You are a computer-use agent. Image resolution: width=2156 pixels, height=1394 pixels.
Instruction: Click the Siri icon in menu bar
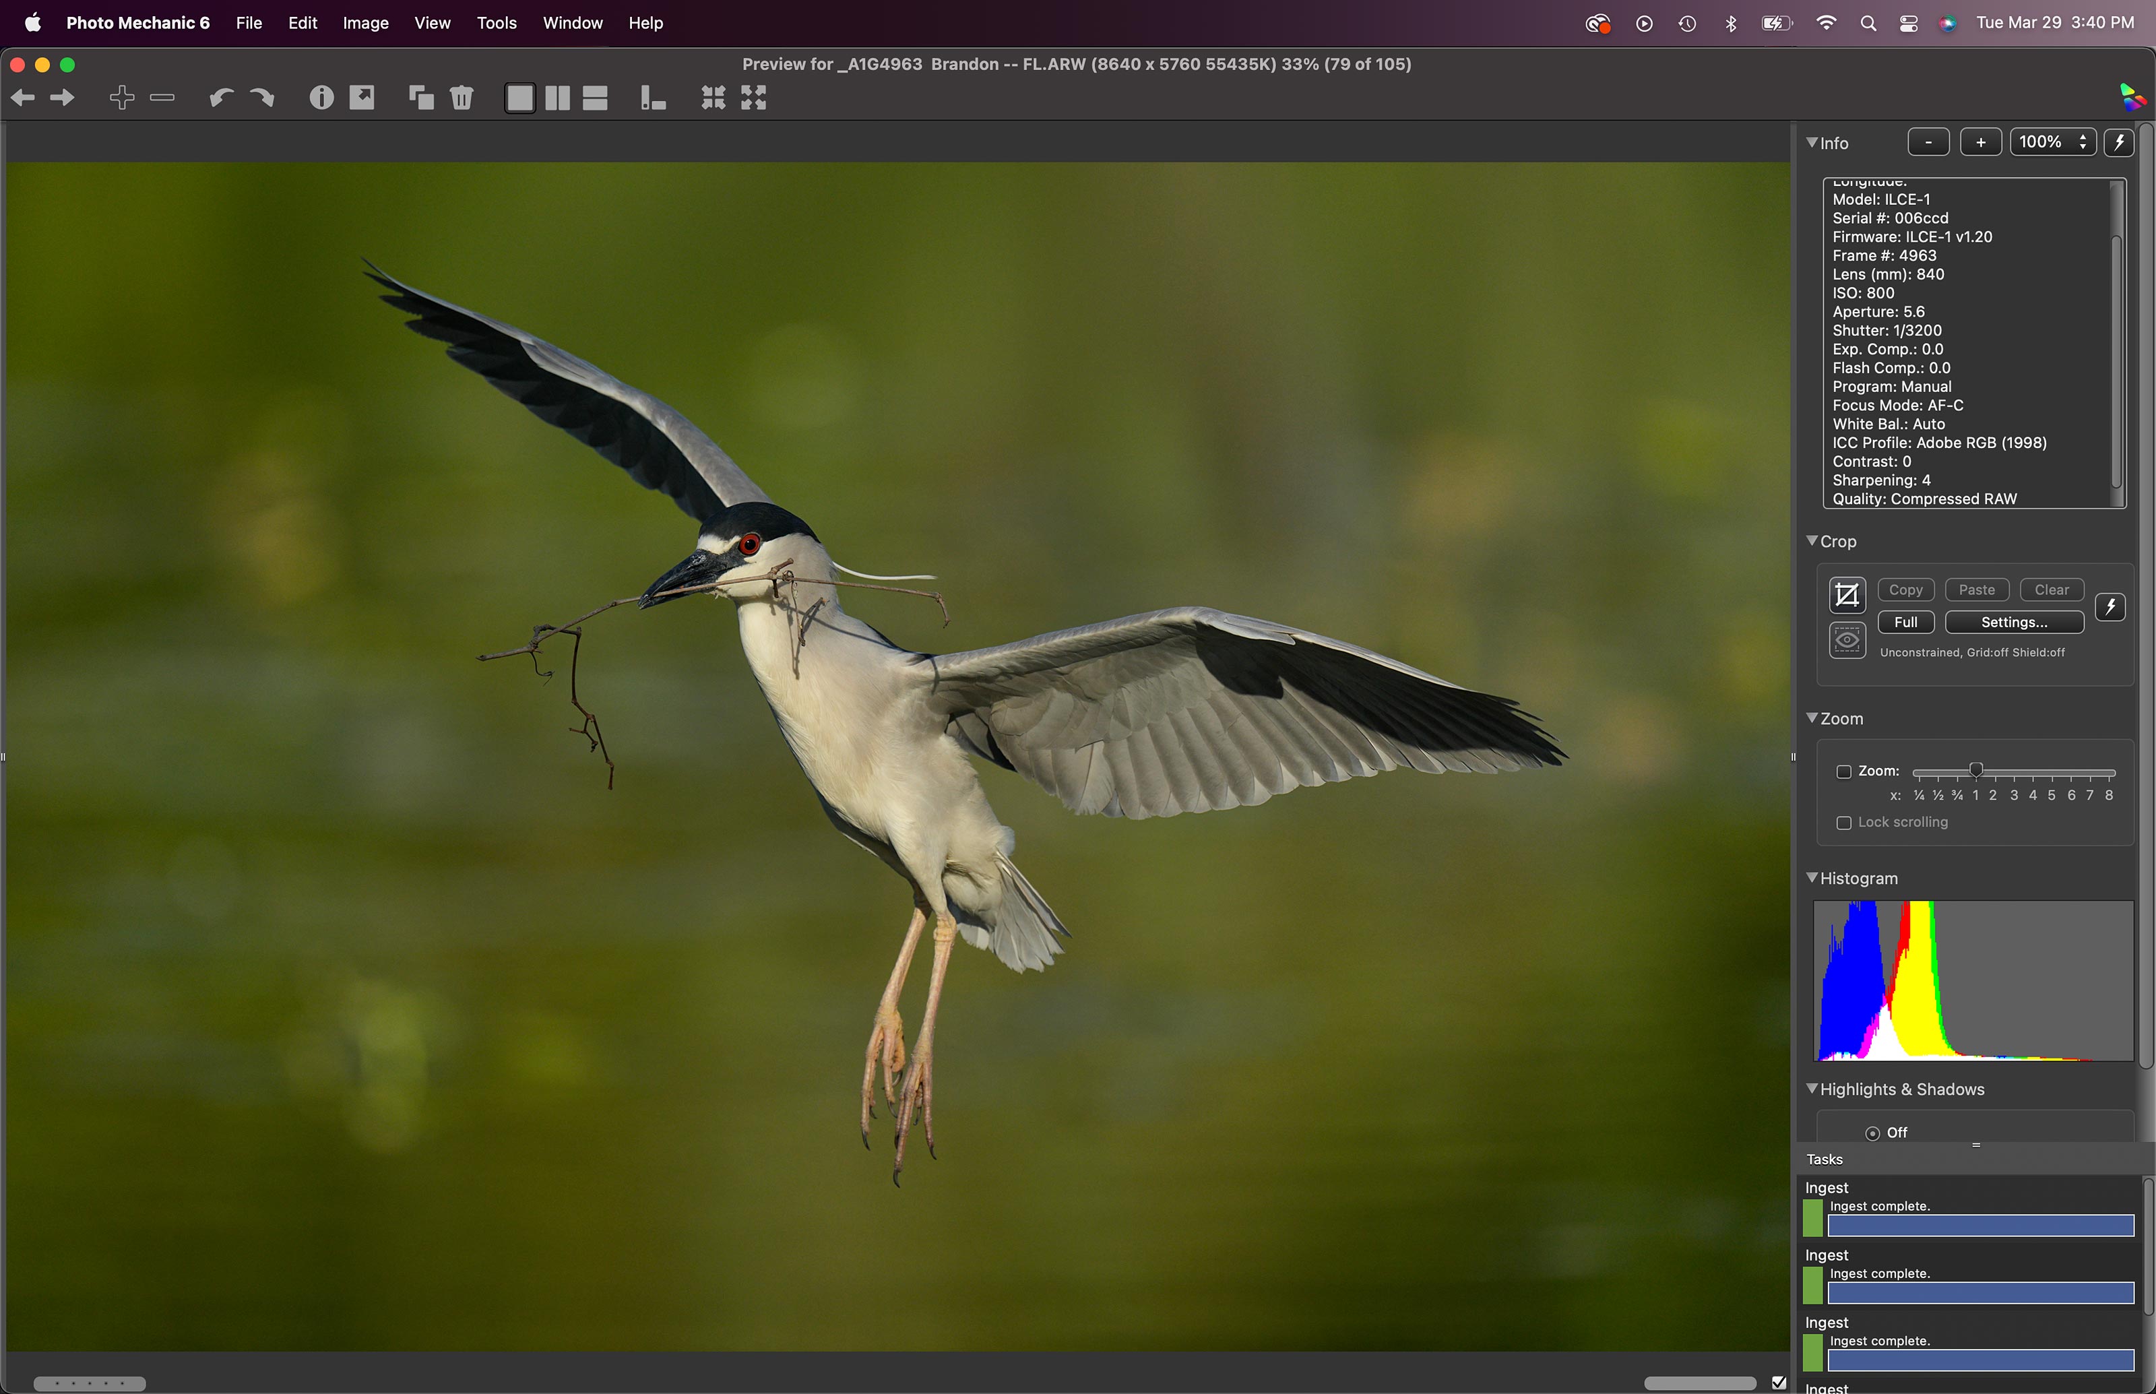(x=1948, y=24)
